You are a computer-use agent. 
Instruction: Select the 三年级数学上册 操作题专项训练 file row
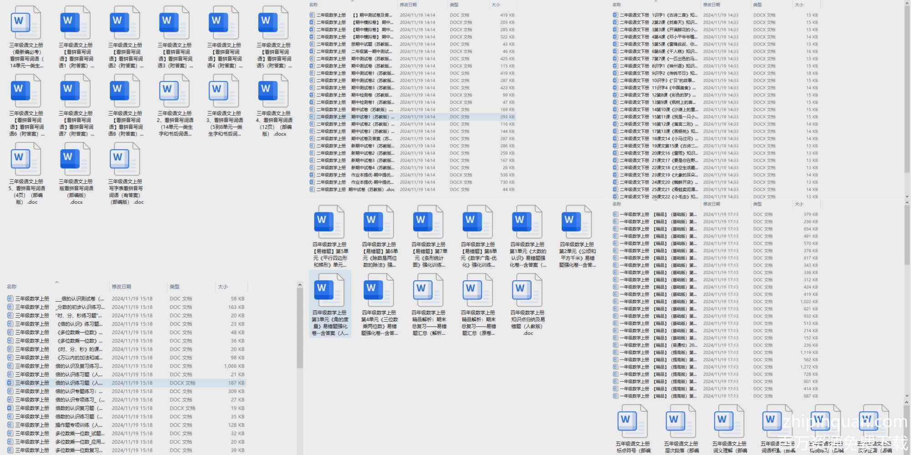(125, 425)
